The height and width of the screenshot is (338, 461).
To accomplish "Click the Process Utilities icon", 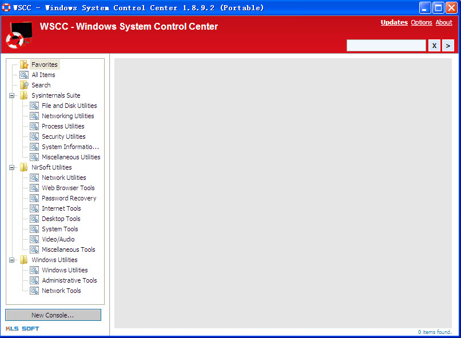I will [x=34, y=126].
